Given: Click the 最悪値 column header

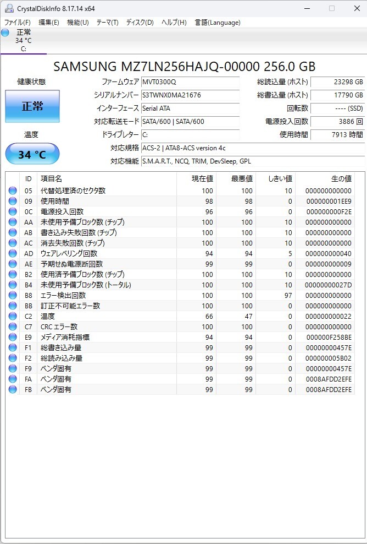Looking at the screenshot, I should pos(236,179).
